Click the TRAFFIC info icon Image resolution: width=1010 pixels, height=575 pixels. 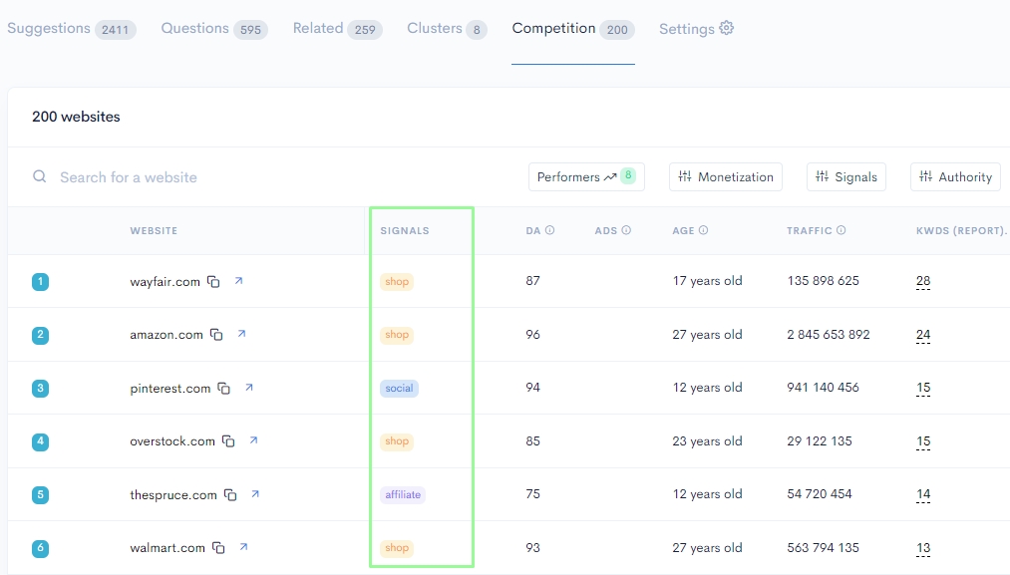[x=842, y=230]
